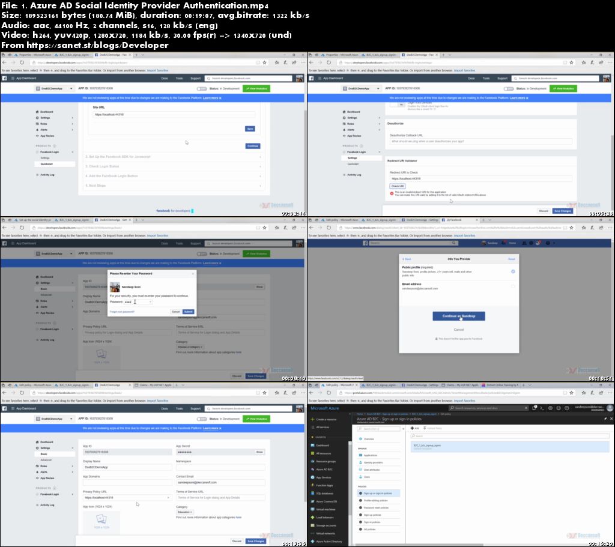The height and width of the screenshot is (547, 615).
Task: Expand step 2 Set Up the Facebook SDK
Action: (174, 157)
